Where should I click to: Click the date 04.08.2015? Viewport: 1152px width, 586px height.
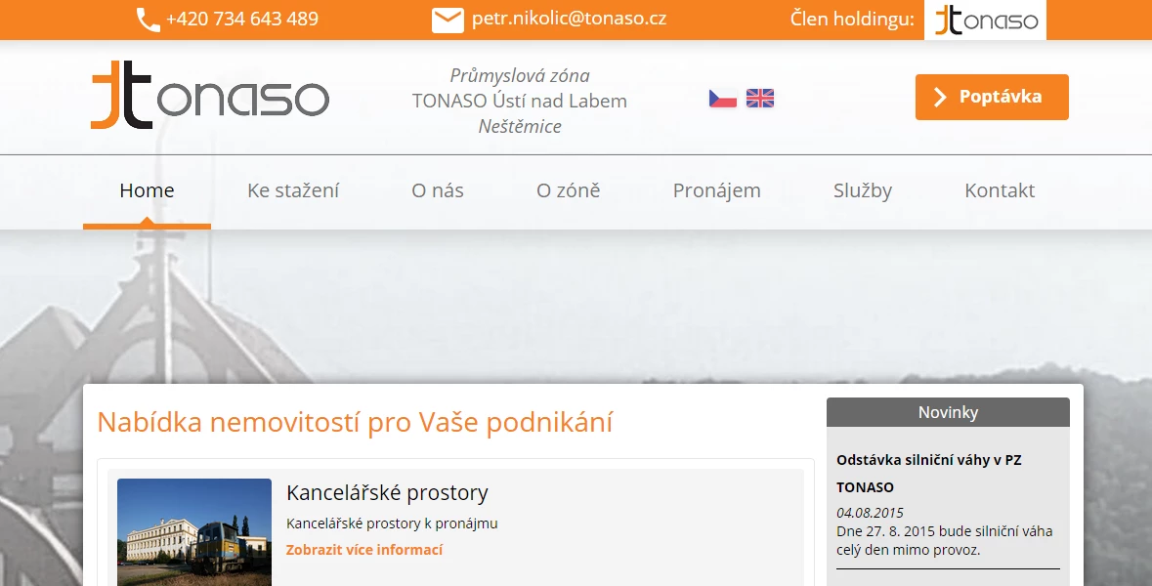point(870,513)
